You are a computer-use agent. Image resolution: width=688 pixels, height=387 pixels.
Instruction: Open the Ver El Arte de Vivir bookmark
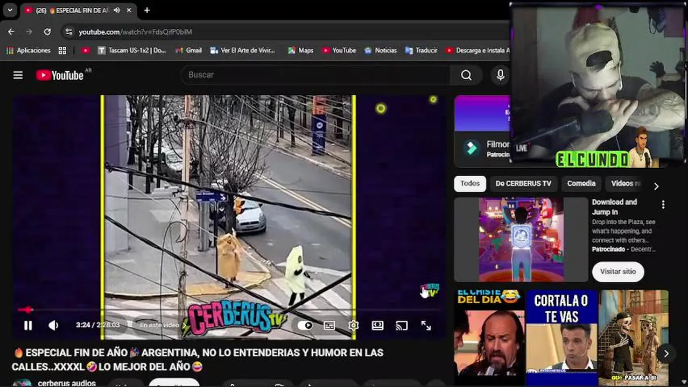coord(243,51)
